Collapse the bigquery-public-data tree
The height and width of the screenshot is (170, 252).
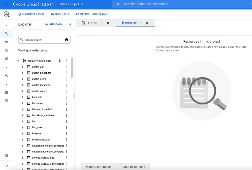pyautogui.click(x=18, y=61)
